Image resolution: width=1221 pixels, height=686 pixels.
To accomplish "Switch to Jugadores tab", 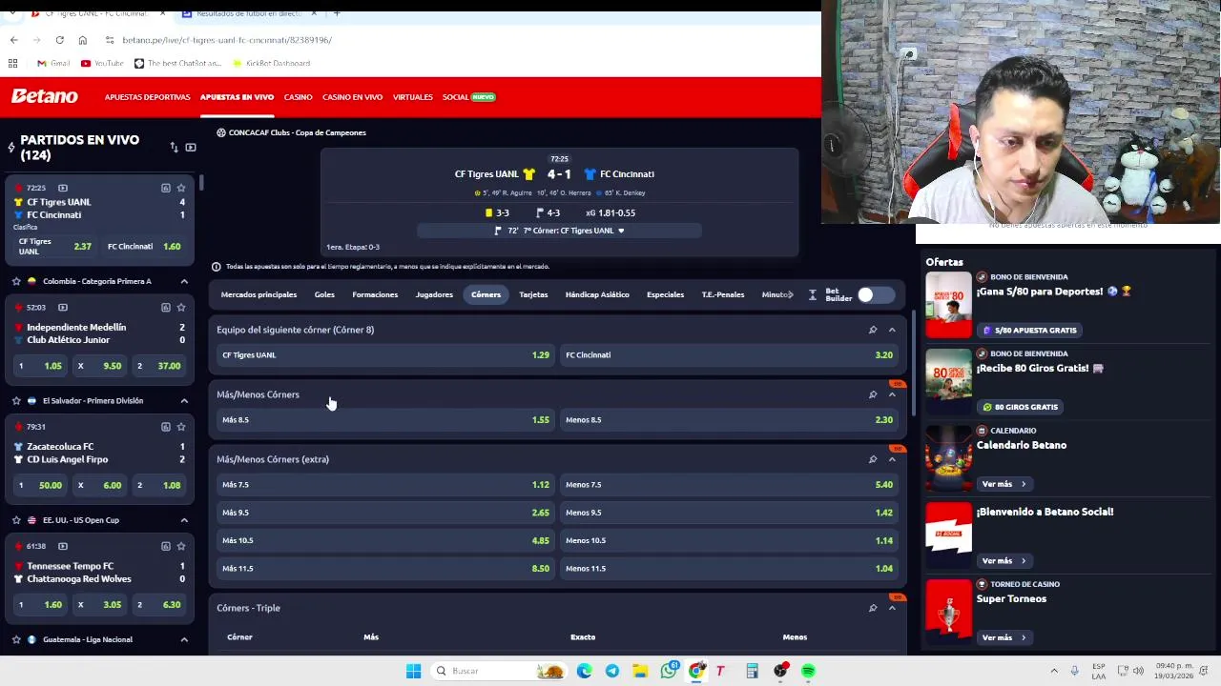I will coord(434,294).
